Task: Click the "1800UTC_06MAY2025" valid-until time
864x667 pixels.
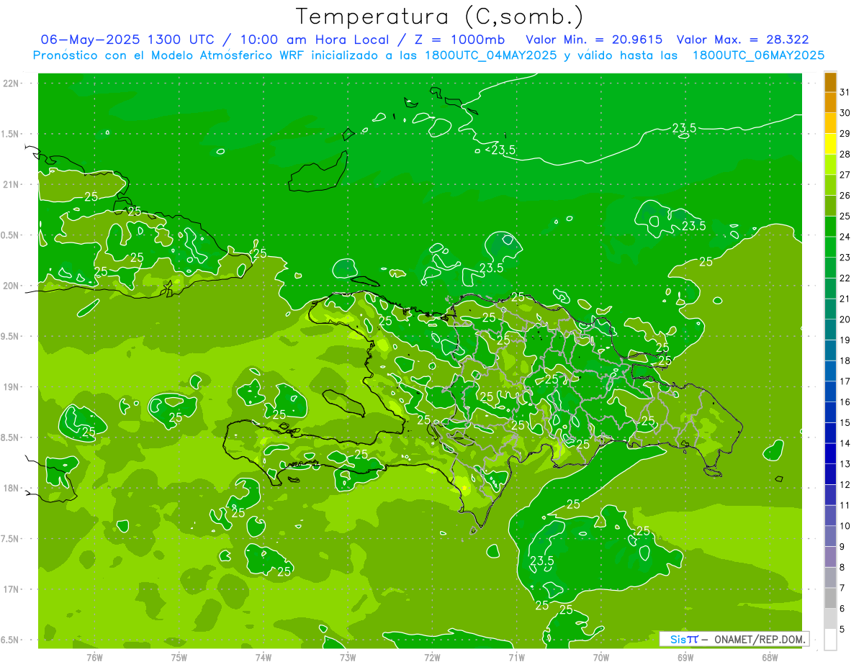Action: coord(758,55)
